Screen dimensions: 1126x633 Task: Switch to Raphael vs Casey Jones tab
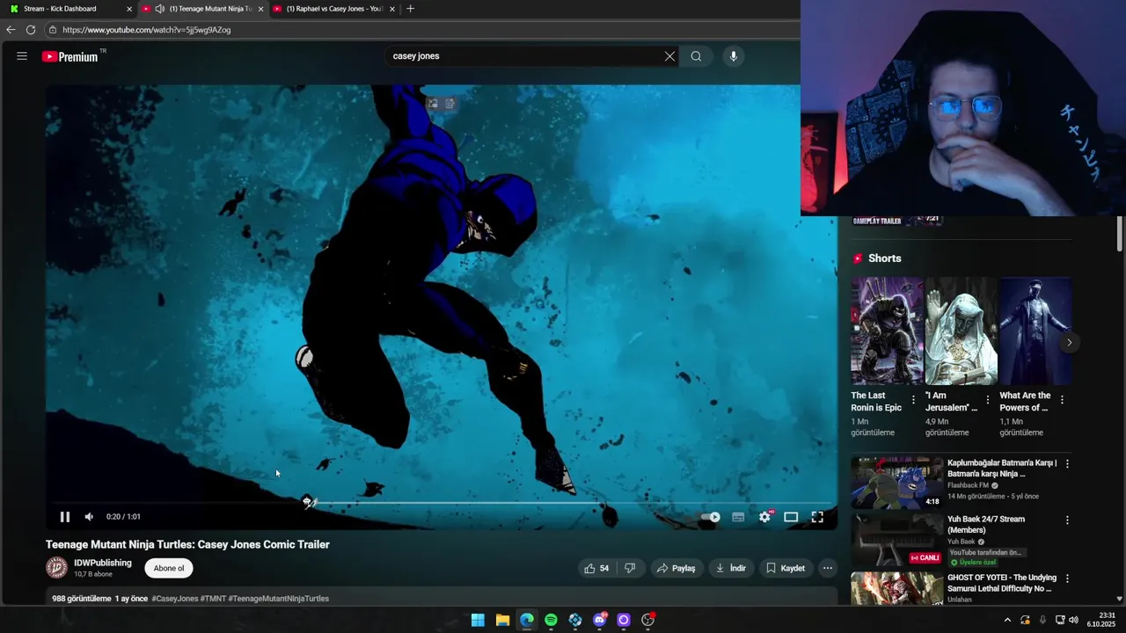tap(334, 9)
